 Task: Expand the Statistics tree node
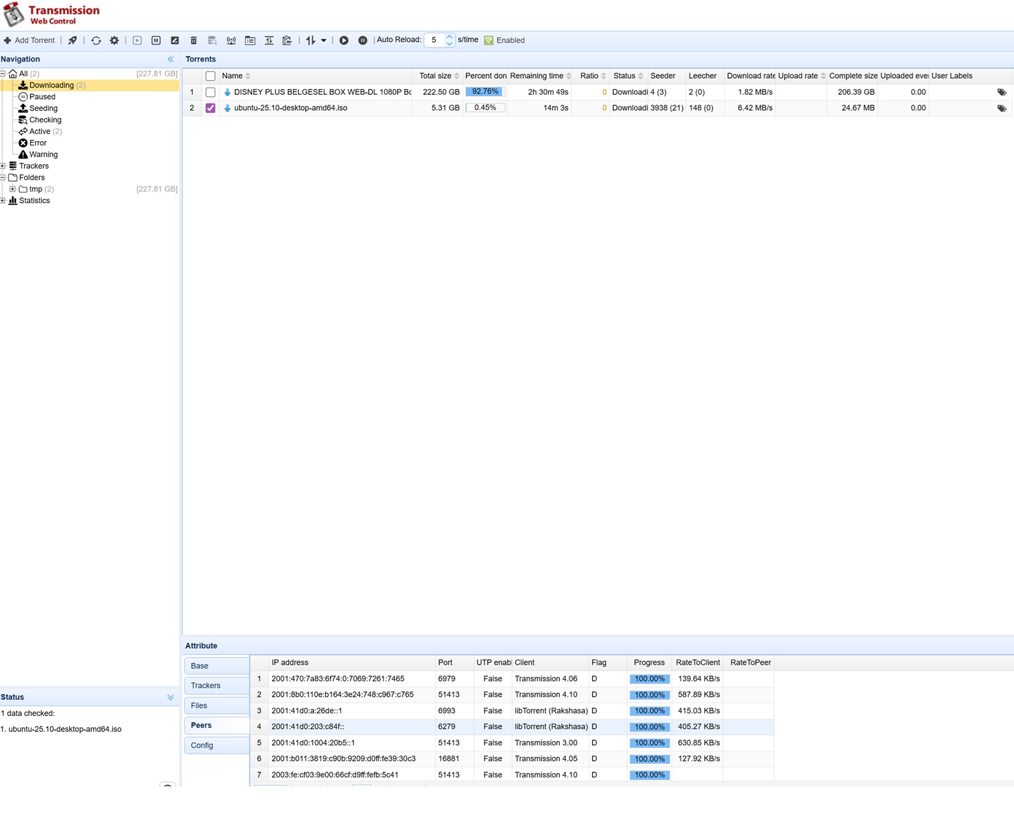tap(3, 201)
